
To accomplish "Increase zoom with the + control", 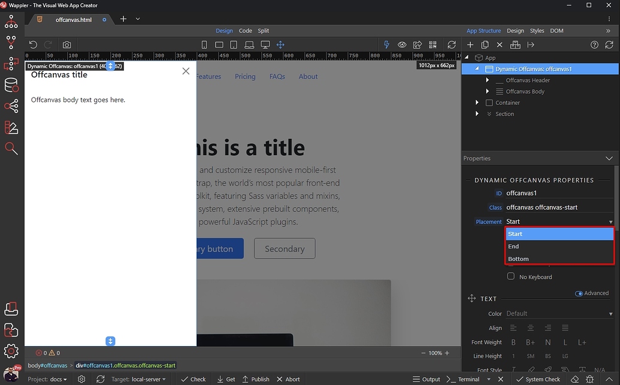I will pyautogui.click(x=447, y=353).
